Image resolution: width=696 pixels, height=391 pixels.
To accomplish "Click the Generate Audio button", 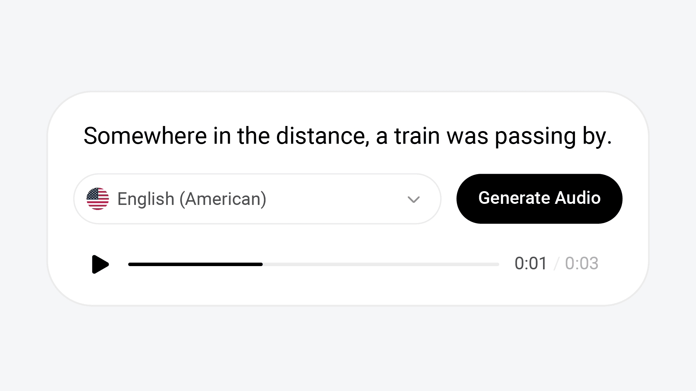I will point(539,199).
